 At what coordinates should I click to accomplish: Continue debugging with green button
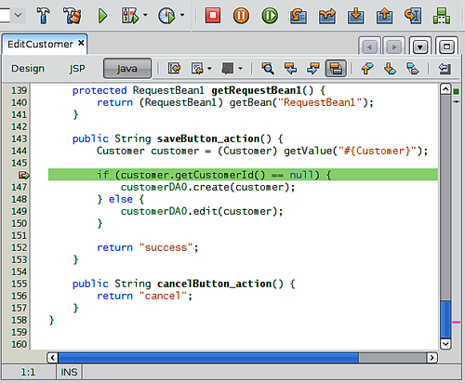click(270, 16)
